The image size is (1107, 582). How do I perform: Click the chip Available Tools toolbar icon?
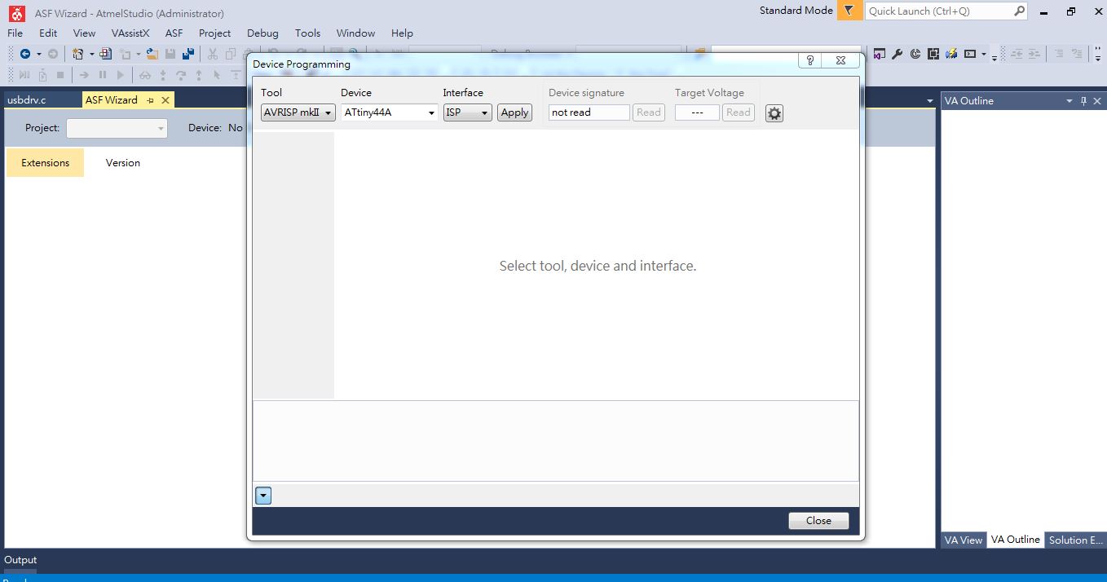[x=933, y=54]
